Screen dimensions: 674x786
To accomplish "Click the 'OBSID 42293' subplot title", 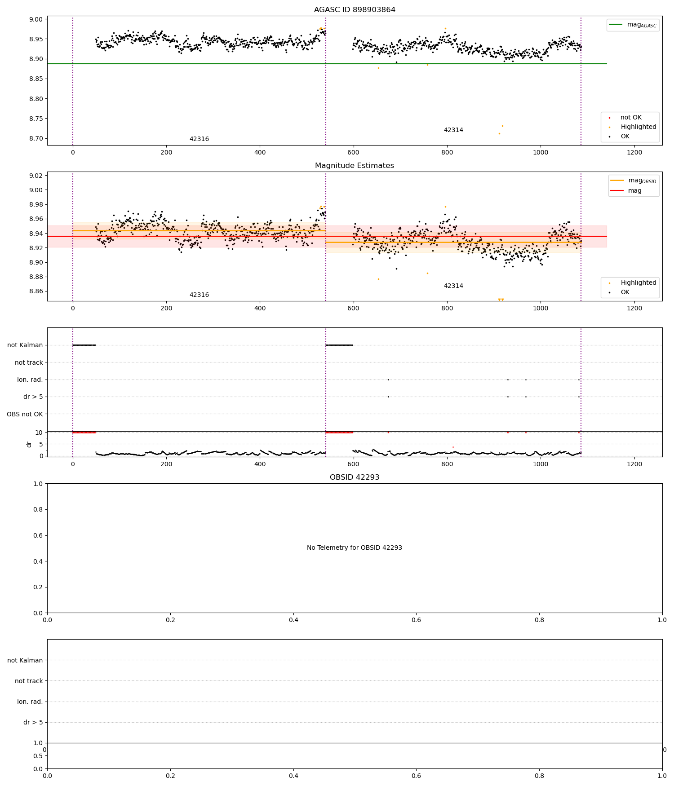I will tap(355, 477).
